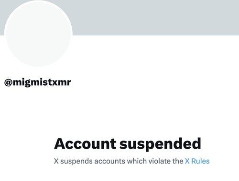
Task: Click the '@' symbol of the handle
Action: coord(8,82)
